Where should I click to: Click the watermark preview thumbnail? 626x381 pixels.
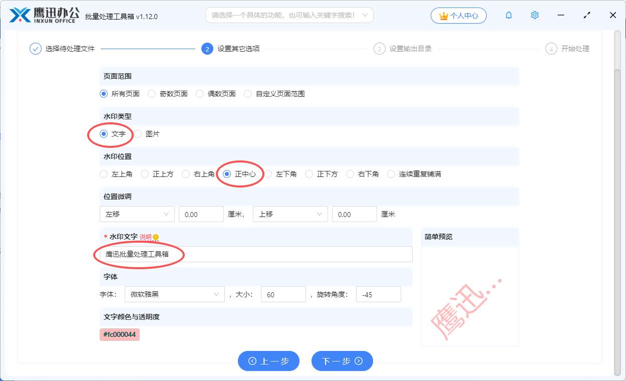coord(470,296)
